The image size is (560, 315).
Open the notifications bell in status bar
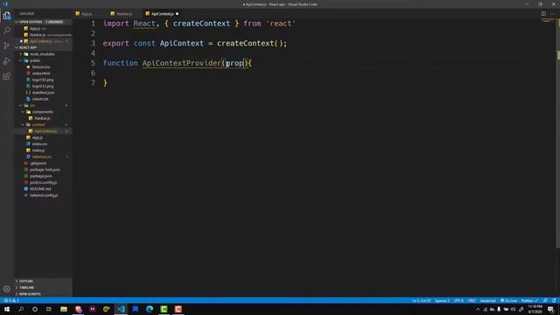pos(554,301)
